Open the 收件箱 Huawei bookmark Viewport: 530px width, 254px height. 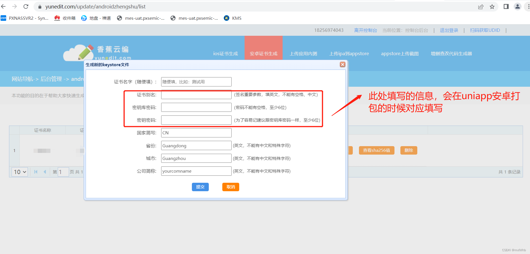pos(65,18)
